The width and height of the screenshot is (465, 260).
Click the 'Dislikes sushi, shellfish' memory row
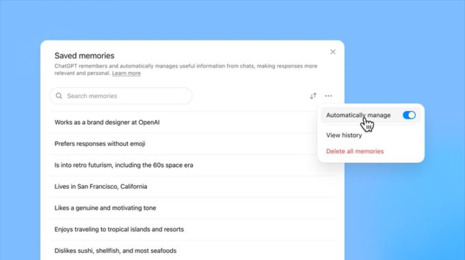(192, 250)
